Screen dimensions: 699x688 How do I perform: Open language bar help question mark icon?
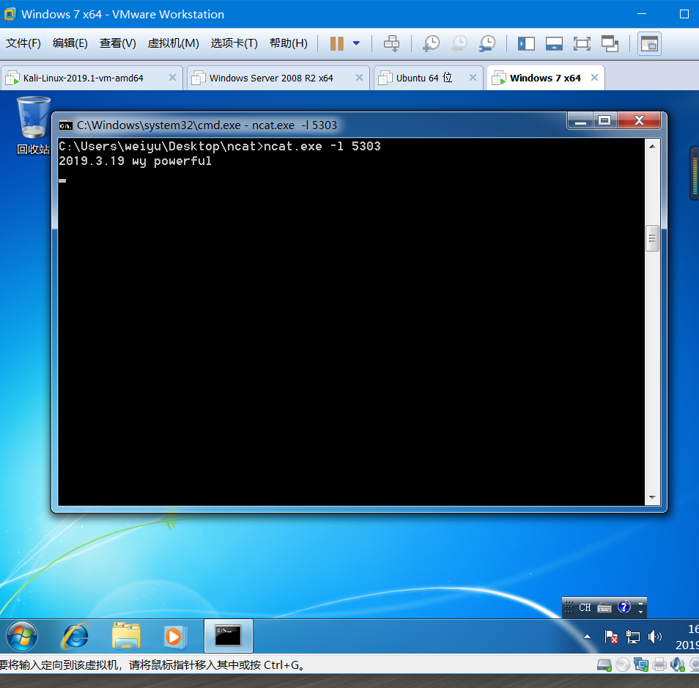click(x=624, y=607)
